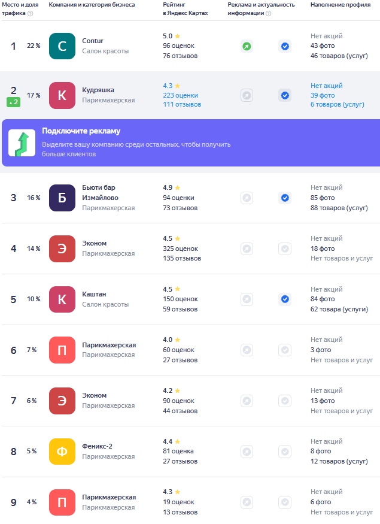The image size is (380, 524).
Task: Click '81 оценка' in Феникс-2 row
Action: coord(178,451)
